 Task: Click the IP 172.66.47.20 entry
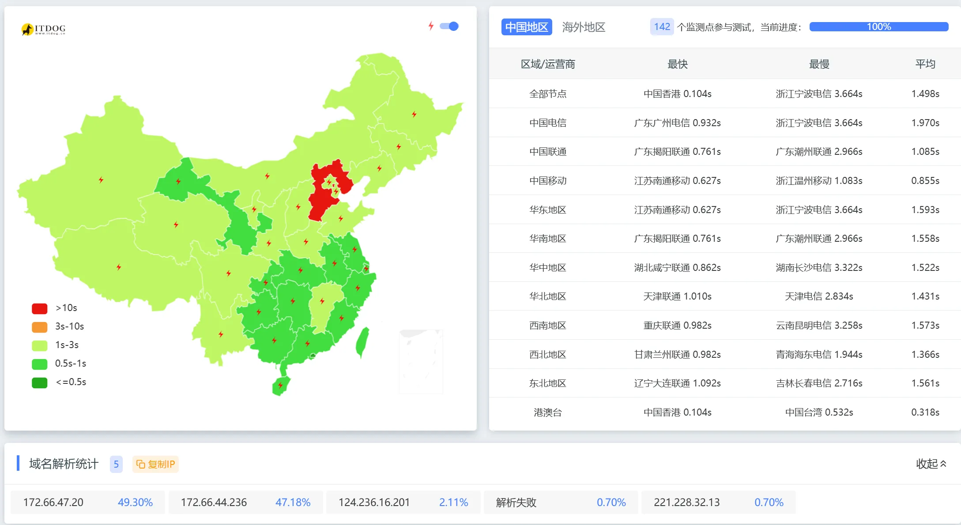point(53,502)
